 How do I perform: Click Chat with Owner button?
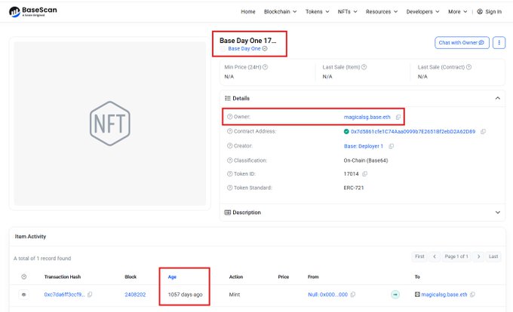pyautogui.click(x=462, y=42)
